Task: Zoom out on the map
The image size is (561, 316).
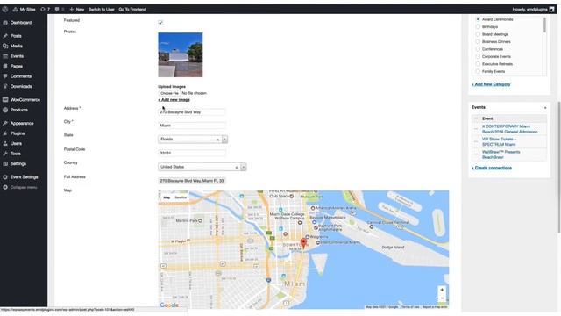Action: tap(442, 298)
